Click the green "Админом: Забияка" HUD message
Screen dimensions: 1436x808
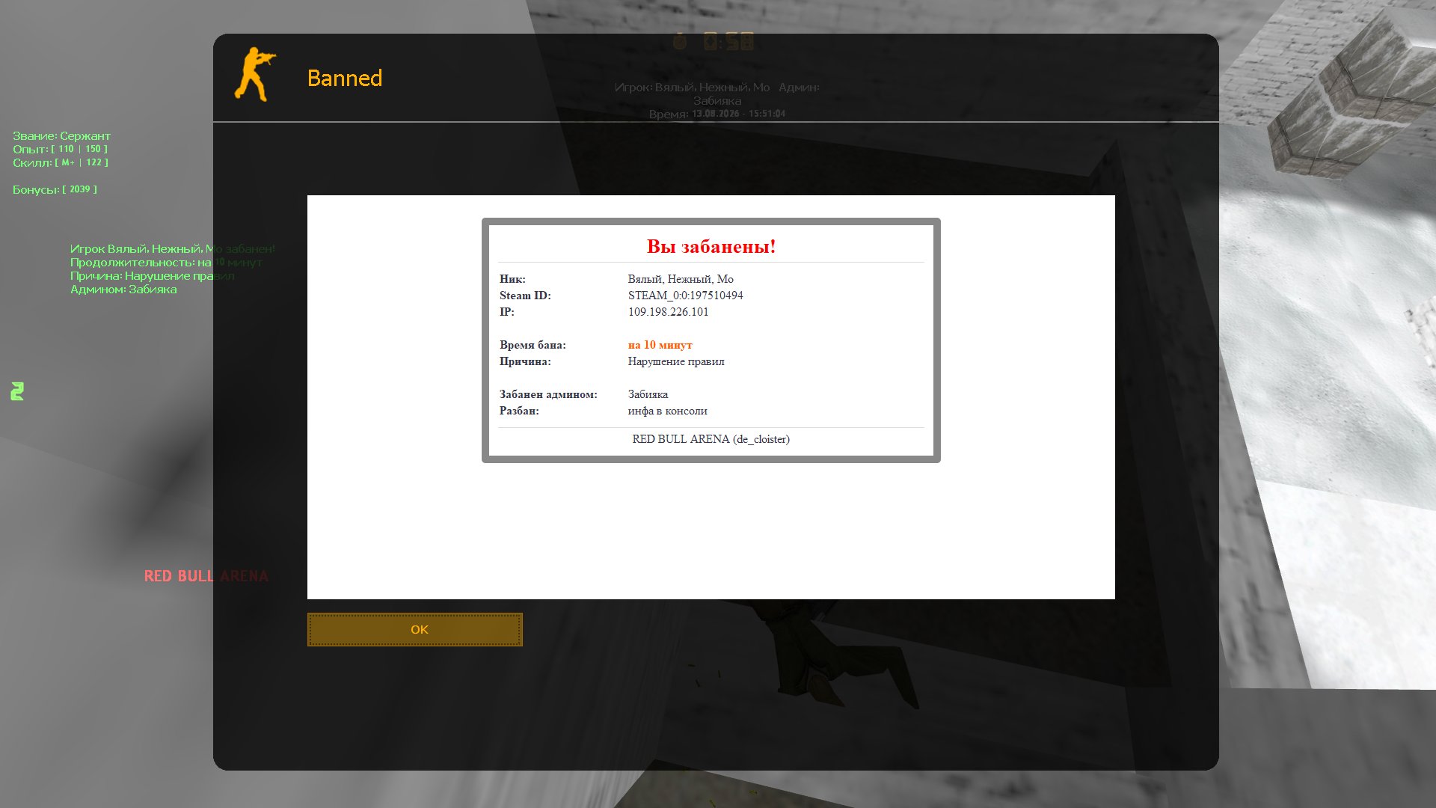click(123, 290)
